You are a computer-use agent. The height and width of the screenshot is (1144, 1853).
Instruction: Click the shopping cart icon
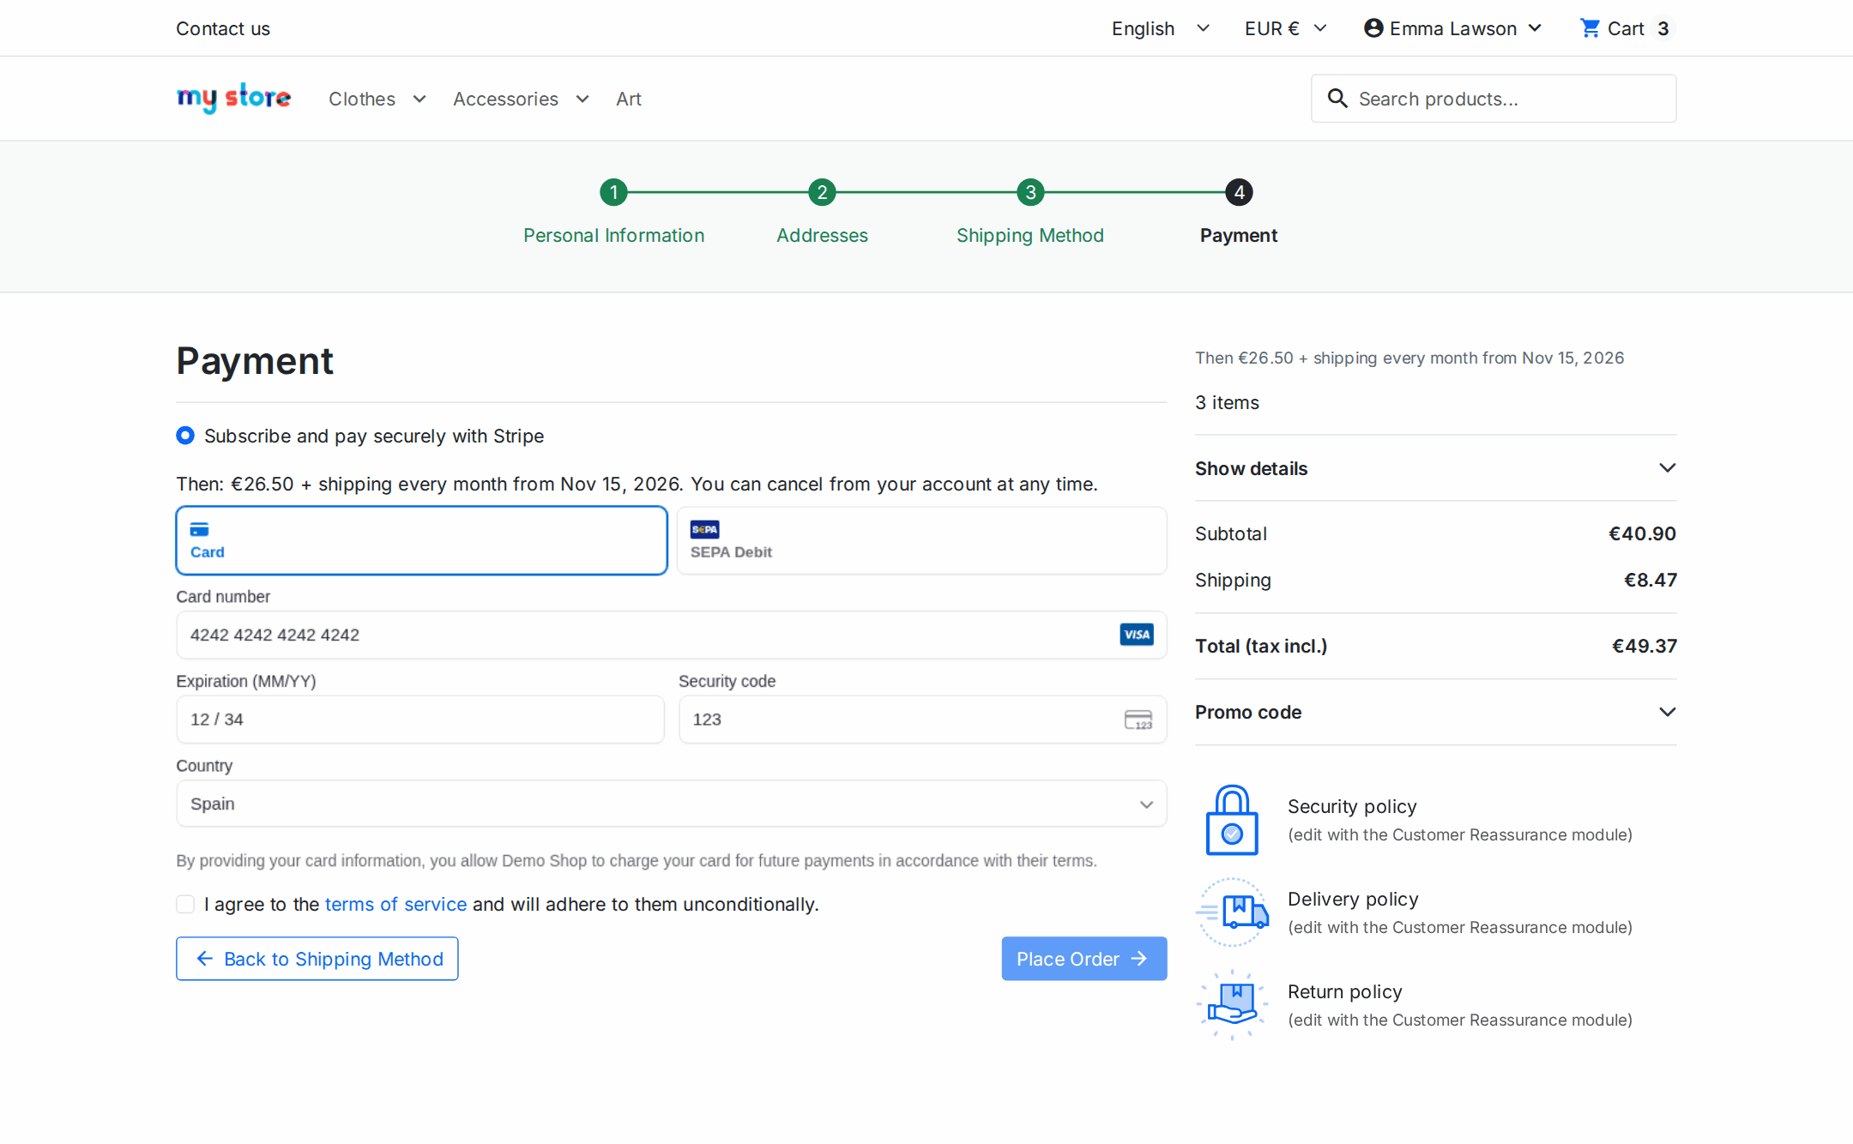(x=1590, y=28)
